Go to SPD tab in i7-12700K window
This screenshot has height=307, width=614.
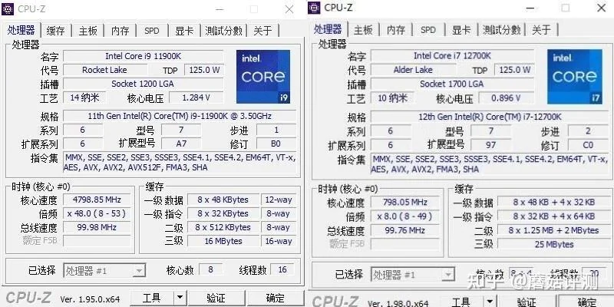[427, 30]
